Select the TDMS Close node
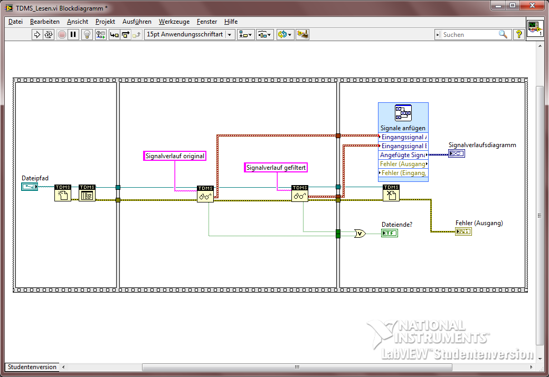The height and width of the screenshot is (377, 549). 391,193
